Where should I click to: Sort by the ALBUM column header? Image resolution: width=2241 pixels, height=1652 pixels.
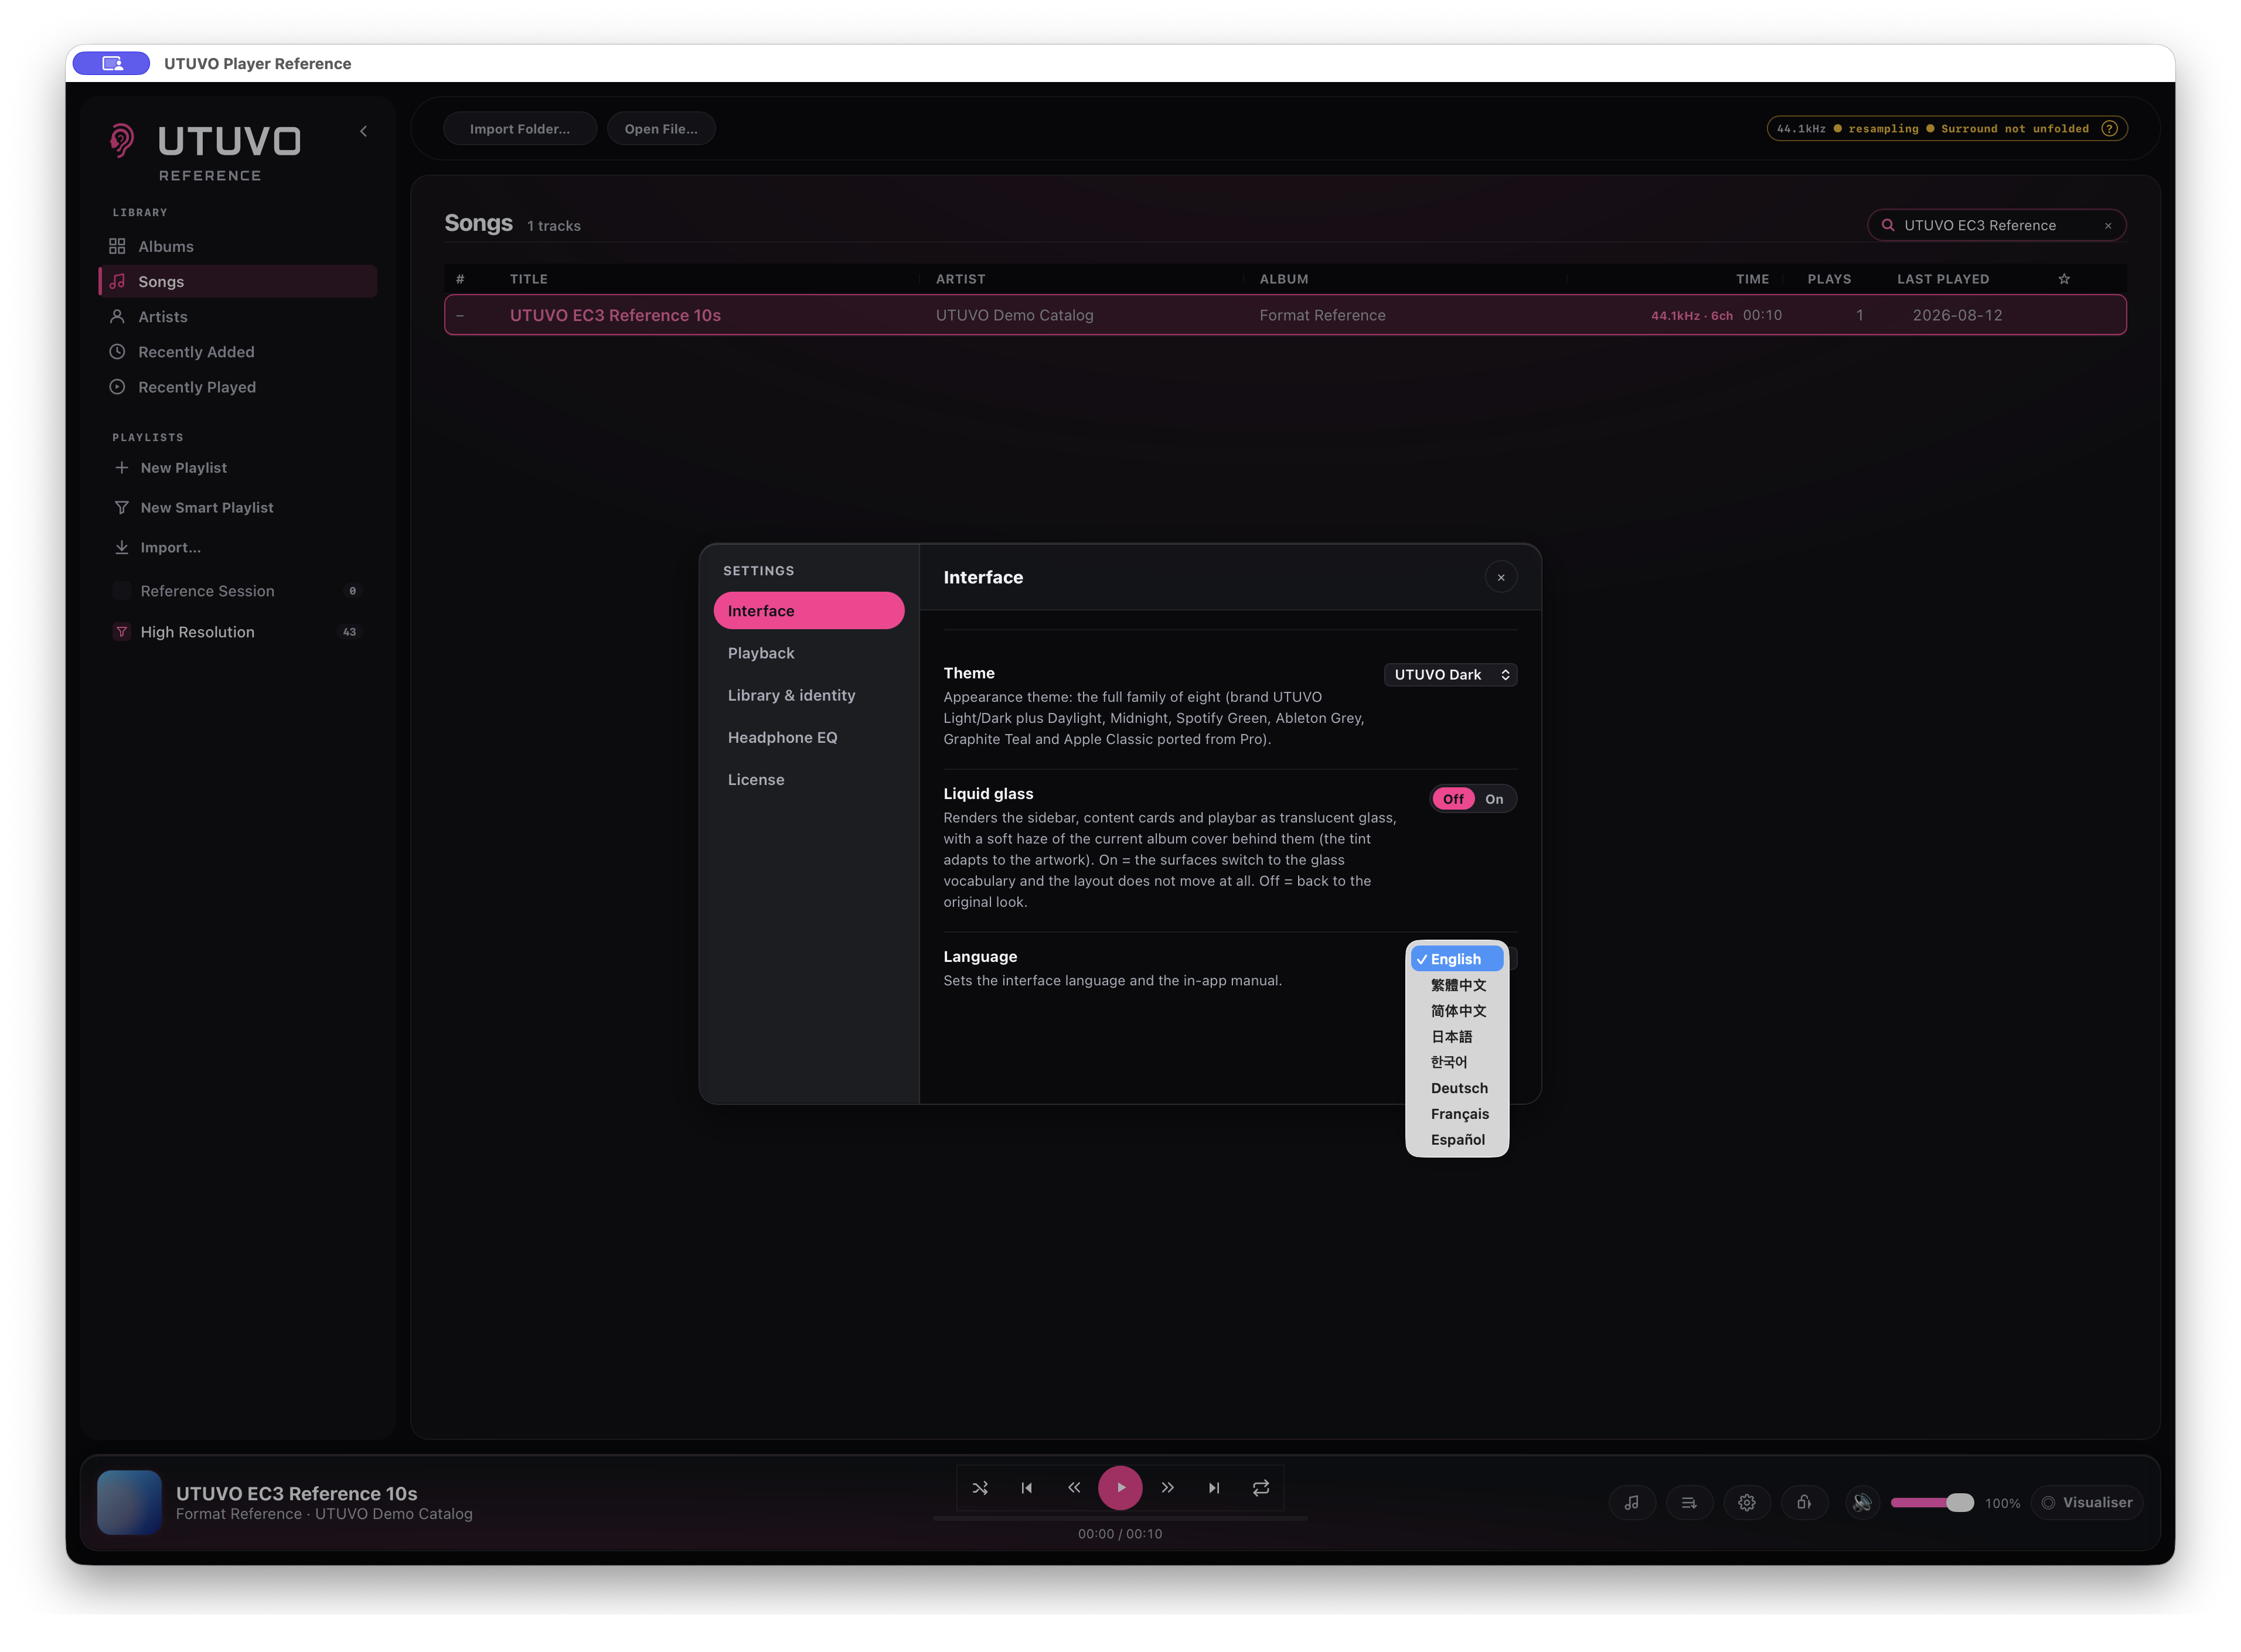(1283, 279)
